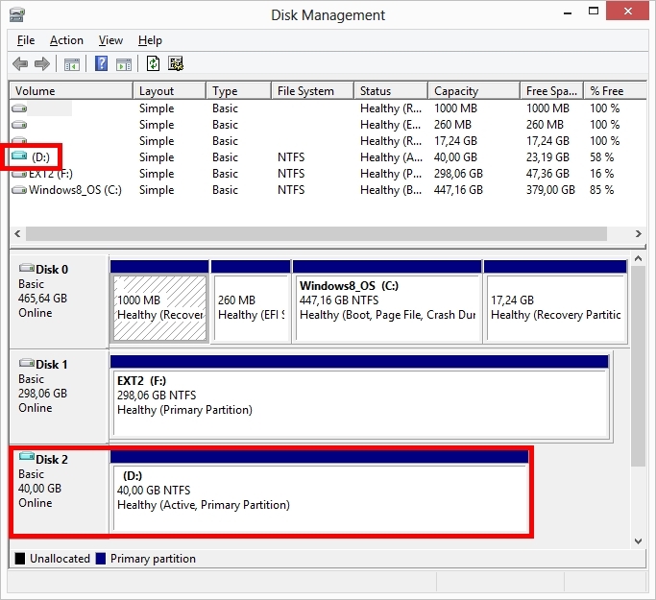
Task: Open the blue Help question-mark icon
Action: (101, 63)
